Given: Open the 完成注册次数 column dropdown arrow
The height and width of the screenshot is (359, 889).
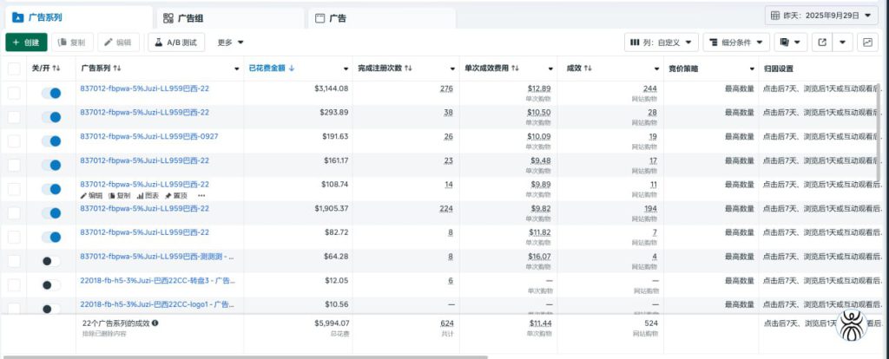Looking at the screenshot, I should (452, 69).
